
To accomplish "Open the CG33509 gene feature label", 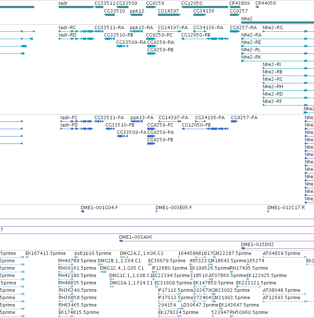I will click(x=127, y=3).
